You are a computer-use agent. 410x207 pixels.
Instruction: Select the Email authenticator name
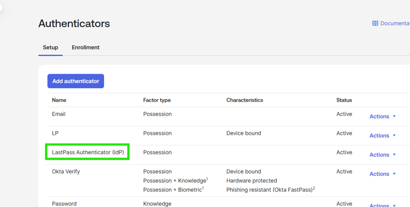[59, 114]
